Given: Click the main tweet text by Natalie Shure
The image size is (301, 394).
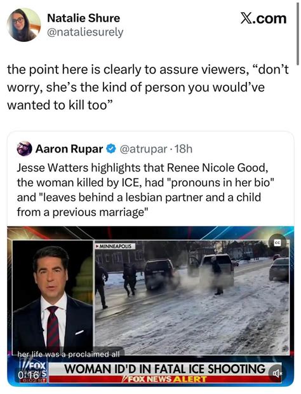Looking at the screenshot, I should coord(148,87).
